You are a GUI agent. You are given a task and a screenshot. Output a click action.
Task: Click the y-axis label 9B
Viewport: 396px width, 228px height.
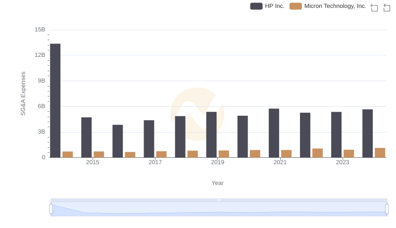(42, 81)
